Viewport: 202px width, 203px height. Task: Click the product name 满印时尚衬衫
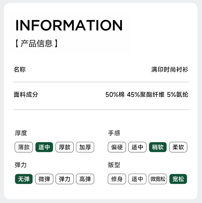(170, 69)
